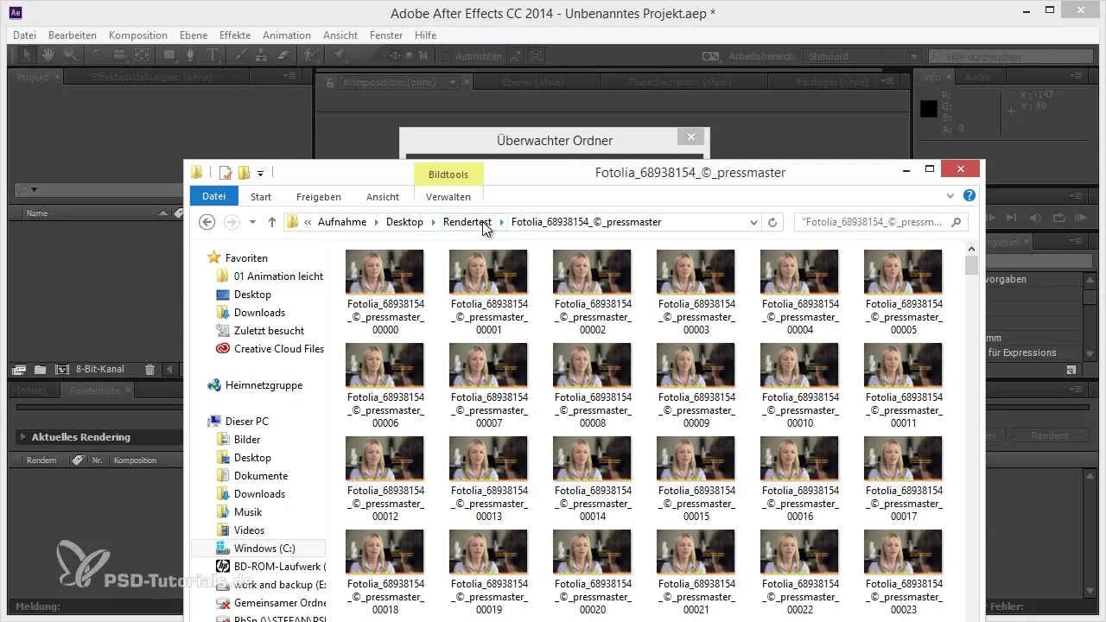Select the Roto Brush tool

pyautogui.click(x=311, y=55)
